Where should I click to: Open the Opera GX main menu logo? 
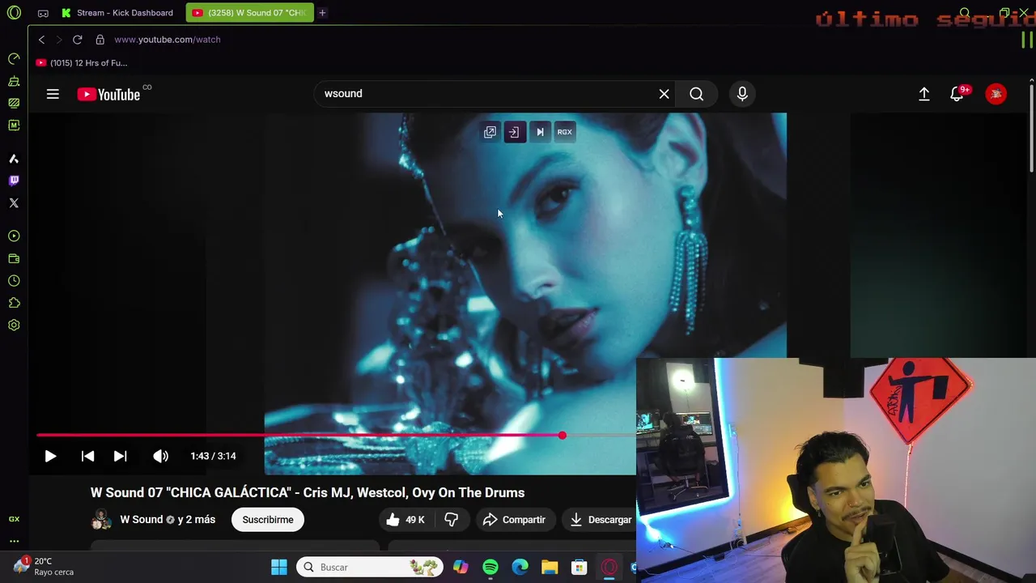pos(14,13)
